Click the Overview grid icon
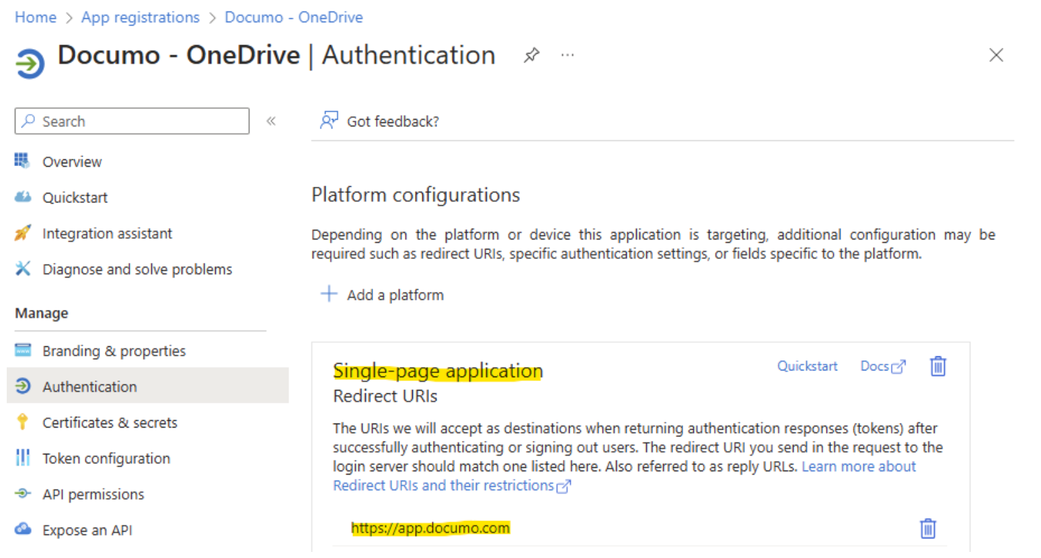This screenshot has width=1041, height=558. click(22, 161)
